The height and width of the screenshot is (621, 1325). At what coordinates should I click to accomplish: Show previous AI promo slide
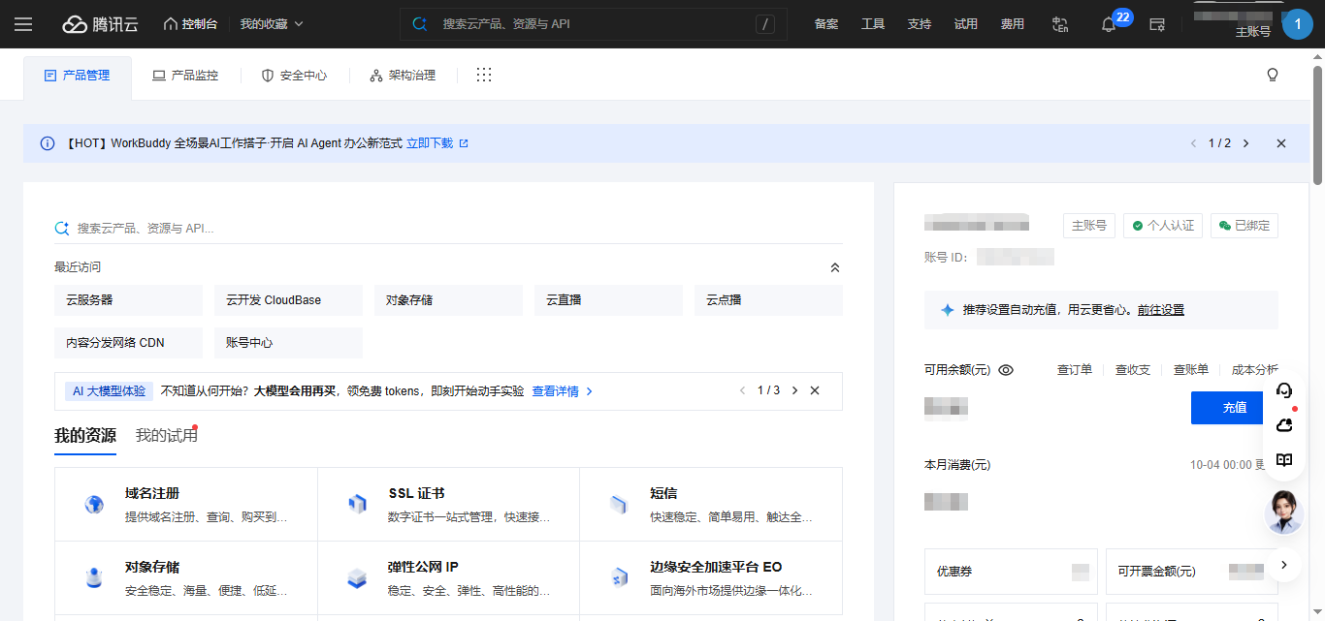click(743, 391)
